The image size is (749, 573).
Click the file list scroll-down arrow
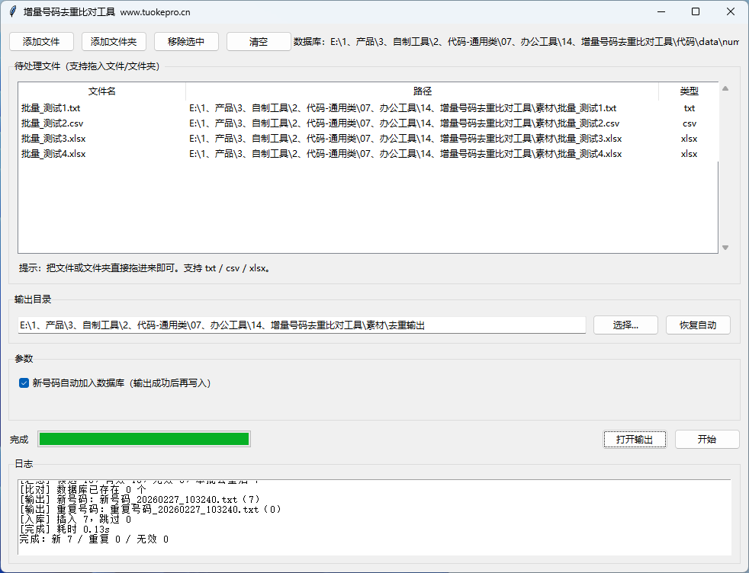725,247
